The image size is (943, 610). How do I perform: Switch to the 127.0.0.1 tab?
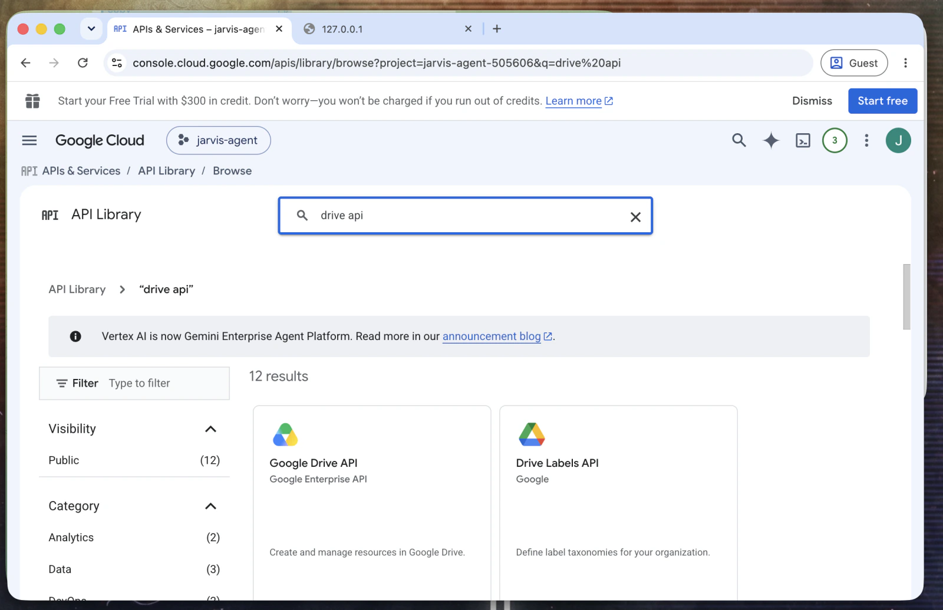[388, 29]
